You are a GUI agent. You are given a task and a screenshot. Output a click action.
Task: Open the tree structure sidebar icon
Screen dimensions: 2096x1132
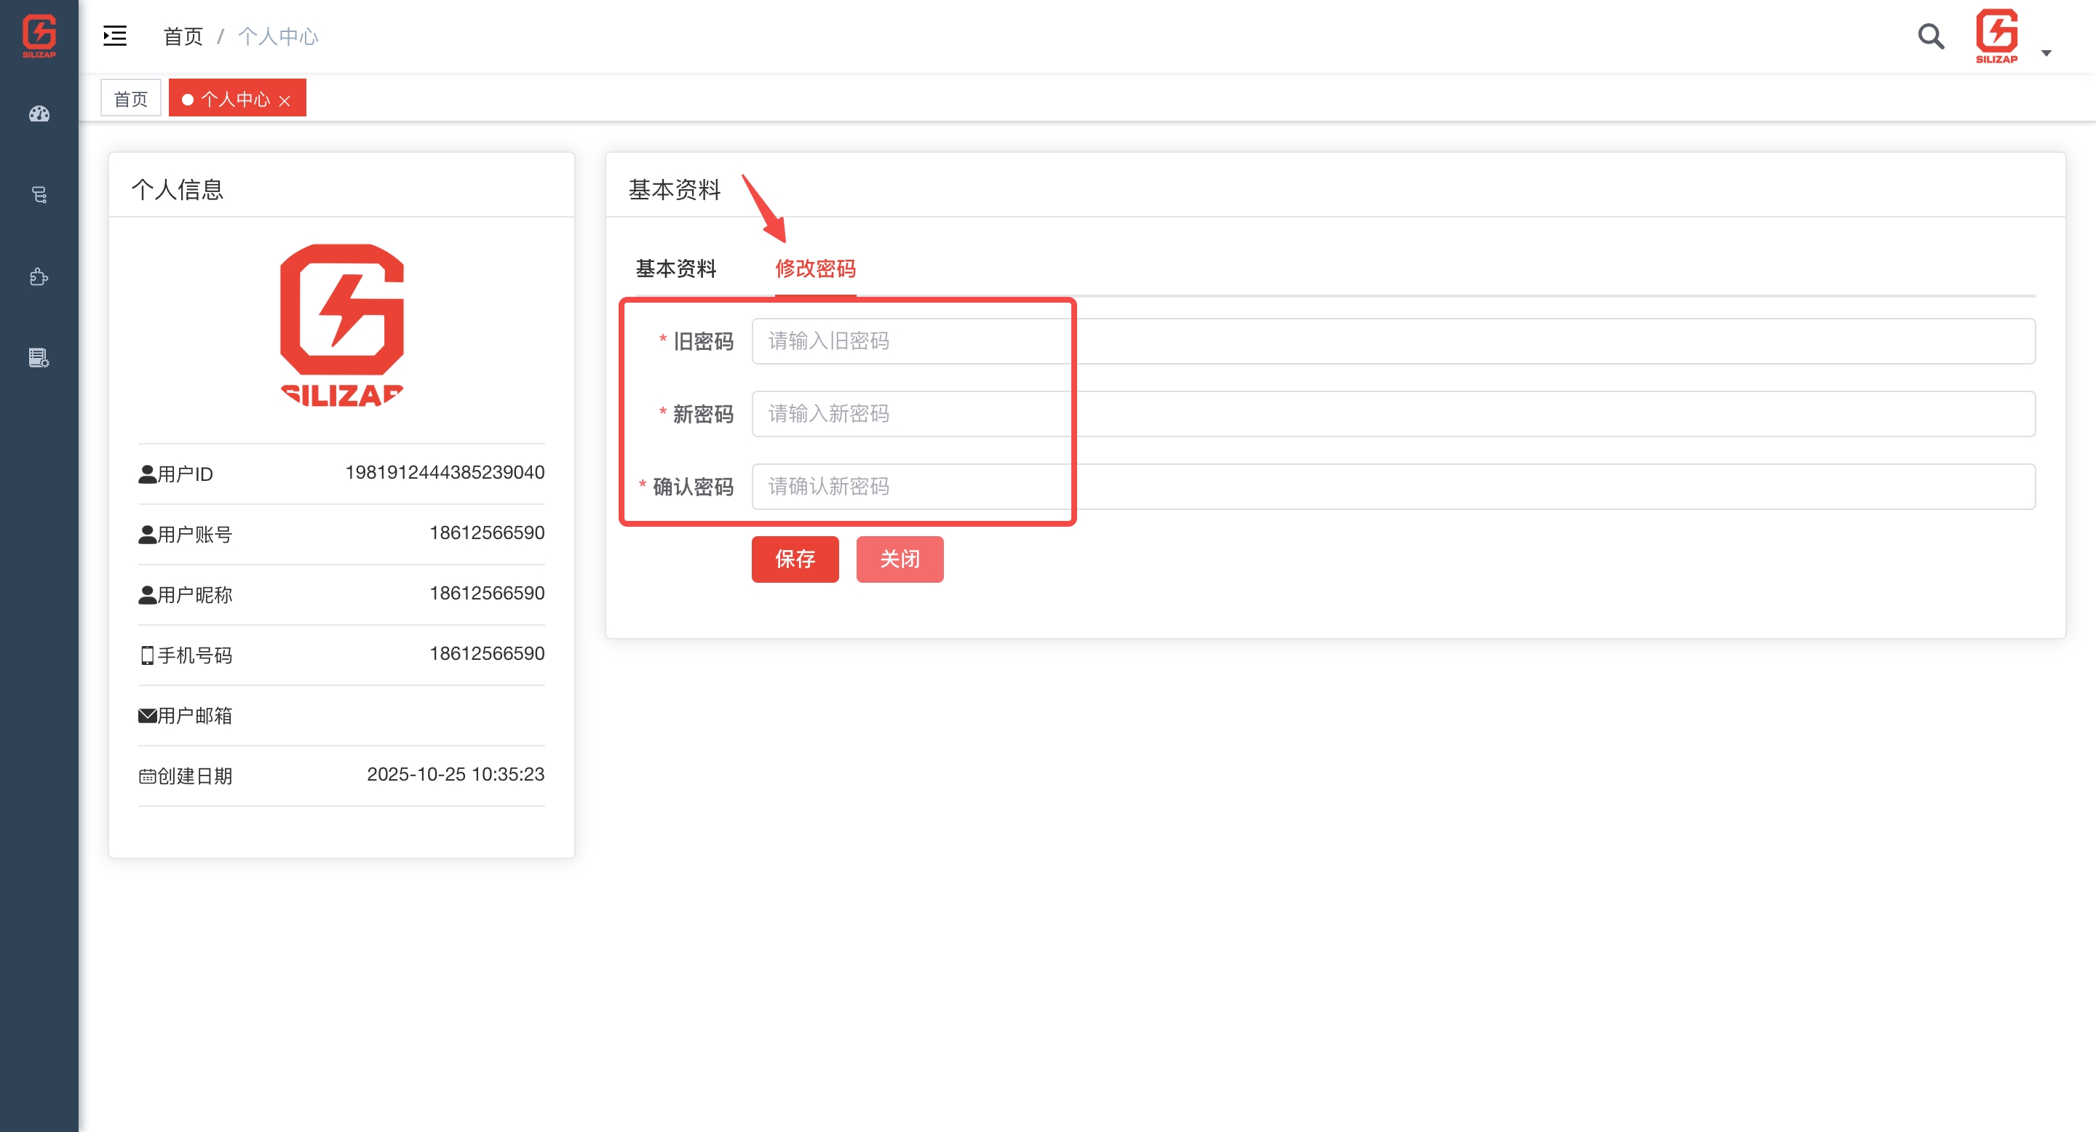pyautogui.click(x=39, y=195)
